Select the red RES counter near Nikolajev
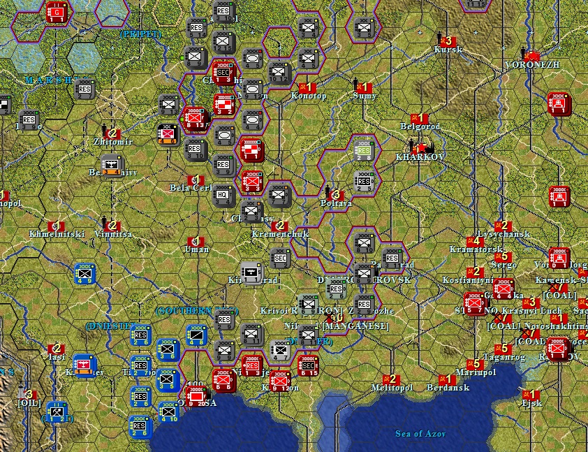This screenshot has width=588, height=452. pyautogui.click(x=253, y=365)
